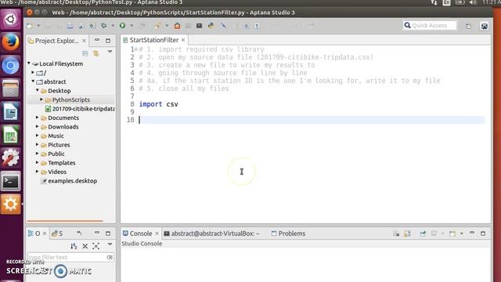This screenshot has width=501, height=282.
Task: Select the PythonScripts folder
Action: coord(71,99)
